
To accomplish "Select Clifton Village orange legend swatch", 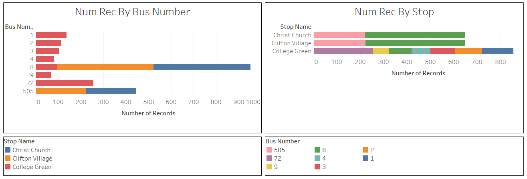I will [8, 158].
